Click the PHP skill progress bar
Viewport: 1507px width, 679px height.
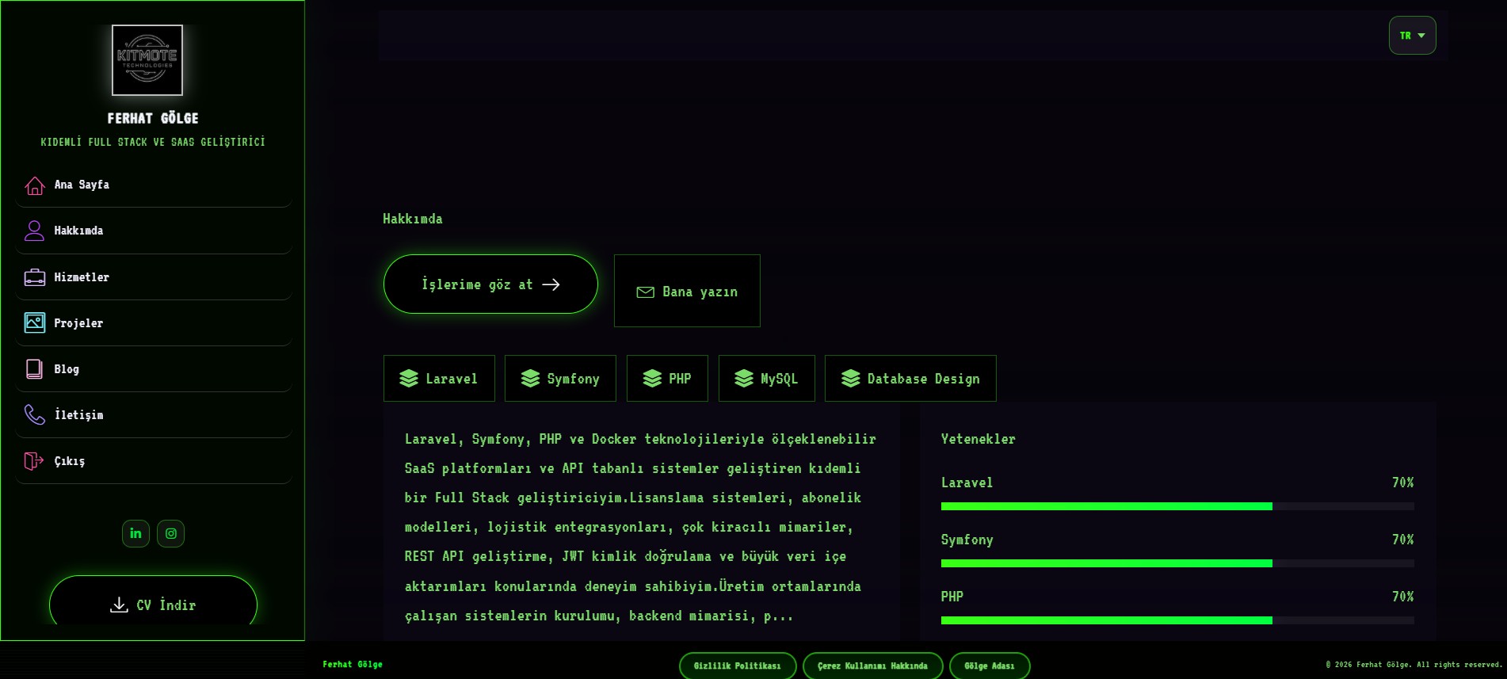(1177, 620)
